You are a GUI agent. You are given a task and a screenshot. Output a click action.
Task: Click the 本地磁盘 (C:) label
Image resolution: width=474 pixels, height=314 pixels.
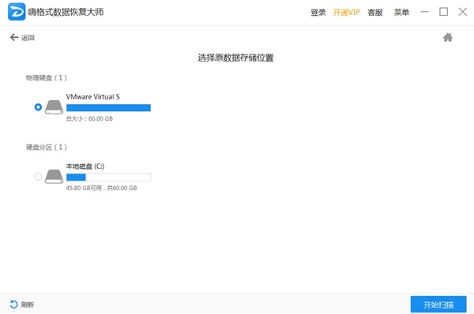point(85,166)
